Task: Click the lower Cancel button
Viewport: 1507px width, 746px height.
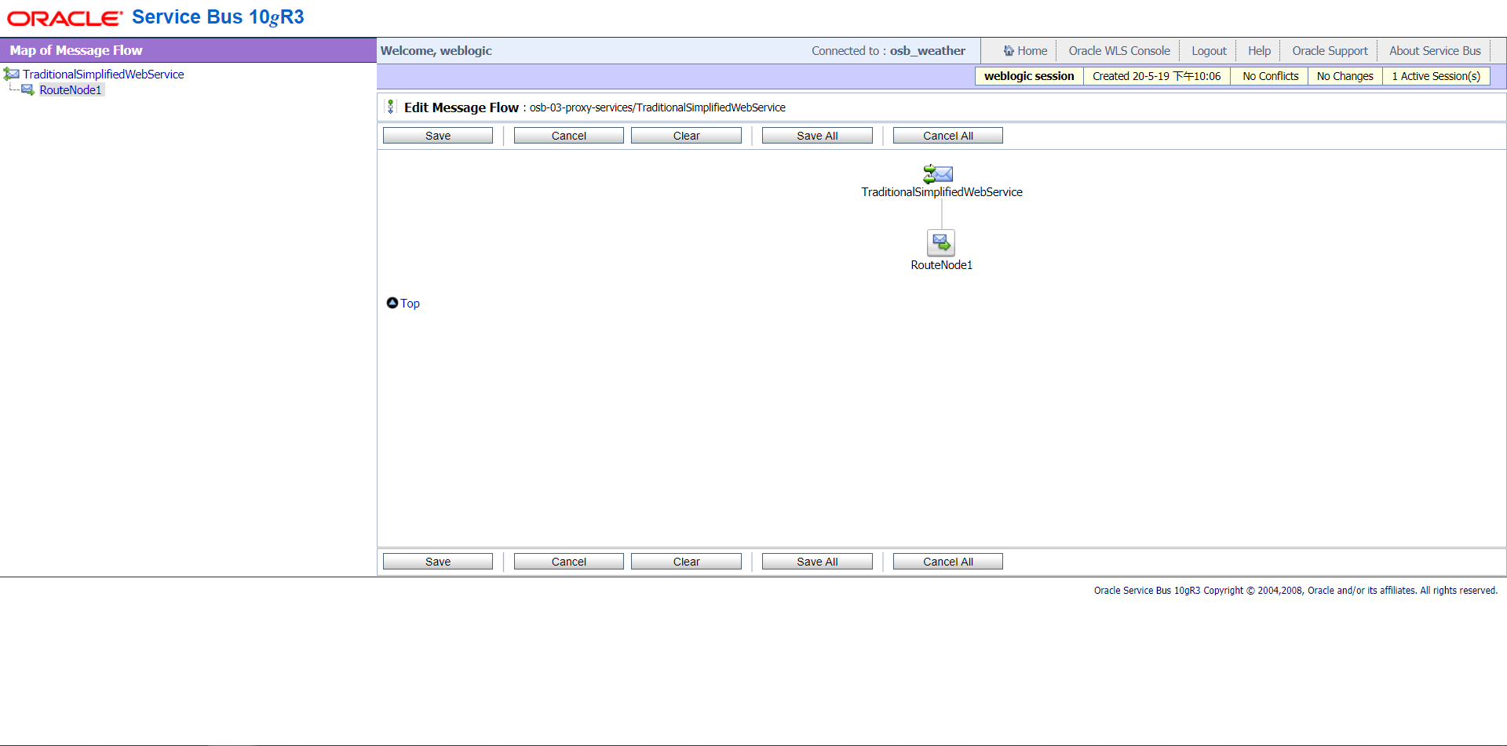Action: tap(569, 562)
